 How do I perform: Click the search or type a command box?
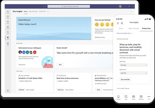pyautogui.click(x=78, y=6)
